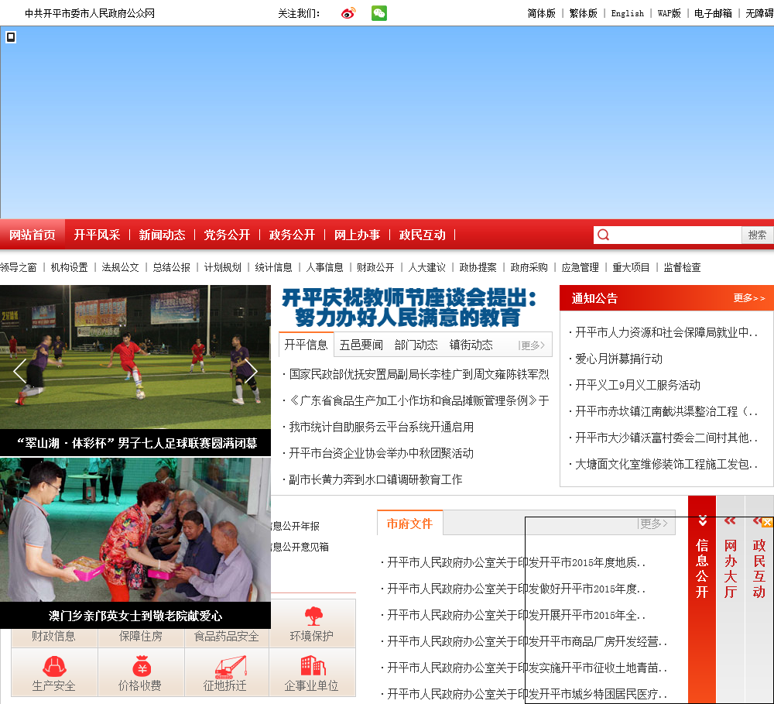Show previous slide in football photo carousel
The image size is (774, 704).
20,371
